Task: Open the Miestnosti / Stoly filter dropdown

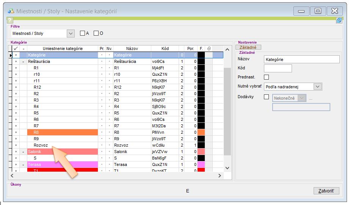Action: pyautogui.click(x=71, y=33)
